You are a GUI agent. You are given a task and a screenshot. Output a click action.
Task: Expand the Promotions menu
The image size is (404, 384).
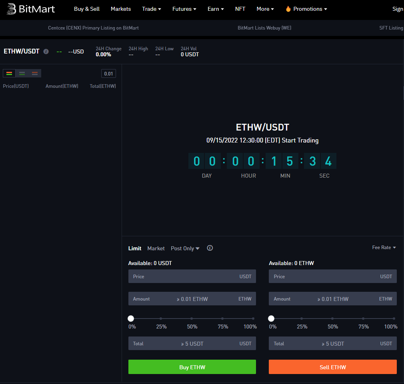pos(310,9)
